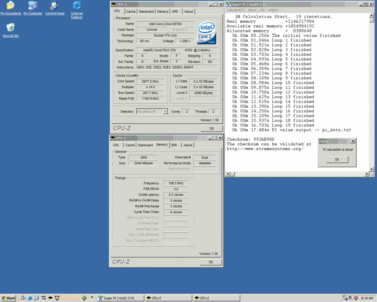Click OK in the CPU-Z processor window
377x302 pixels.
click(212, 128)
